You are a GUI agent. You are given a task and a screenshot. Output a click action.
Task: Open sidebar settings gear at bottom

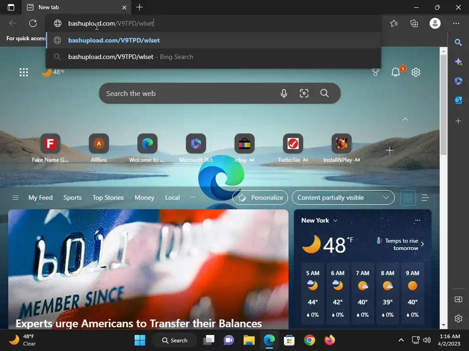(458, 319)
